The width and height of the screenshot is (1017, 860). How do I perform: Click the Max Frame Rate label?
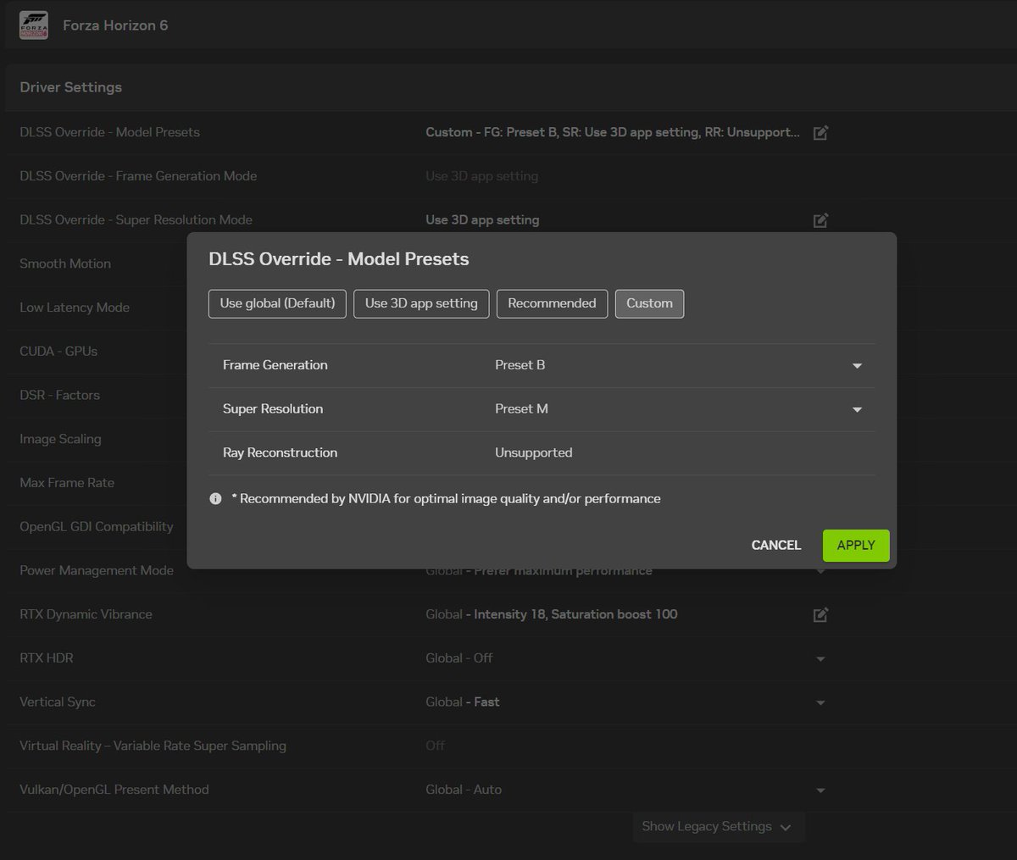pos(67,483)
